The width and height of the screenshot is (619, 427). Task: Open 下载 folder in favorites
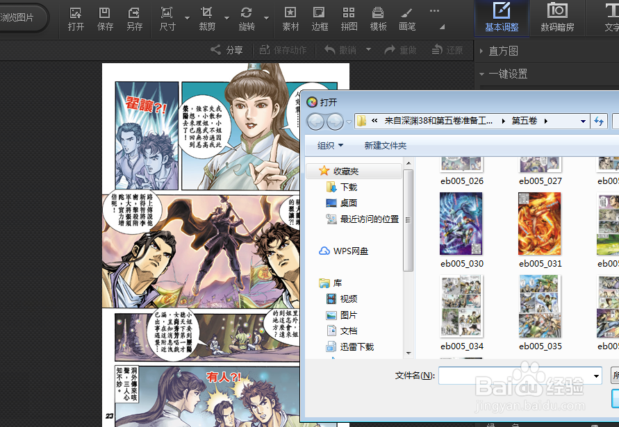(x=342, y=187)
